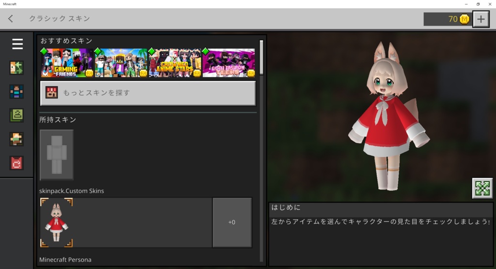Click the もっとスキンを探す button
496x269 pixels.
coord(148,93)
